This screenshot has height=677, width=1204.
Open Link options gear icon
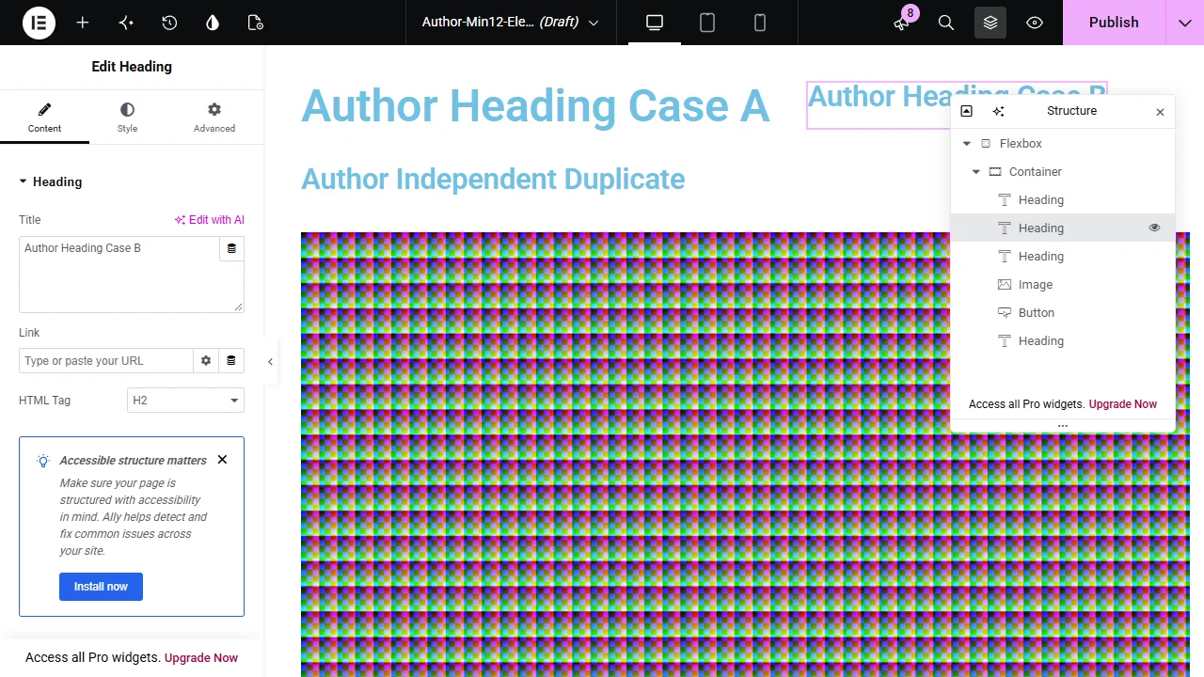206,361
